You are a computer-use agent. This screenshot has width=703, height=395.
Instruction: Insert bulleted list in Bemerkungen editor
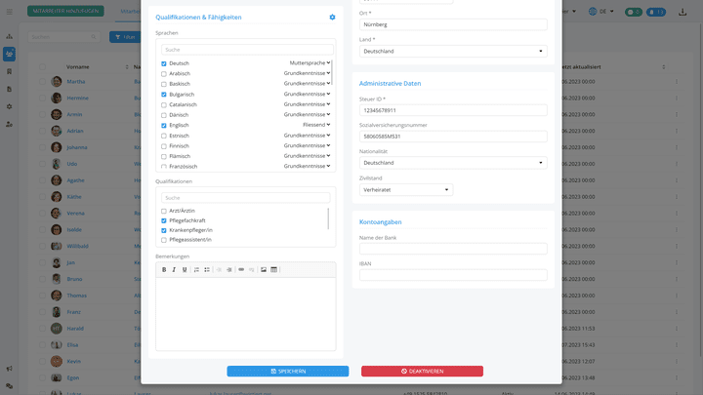207,269
